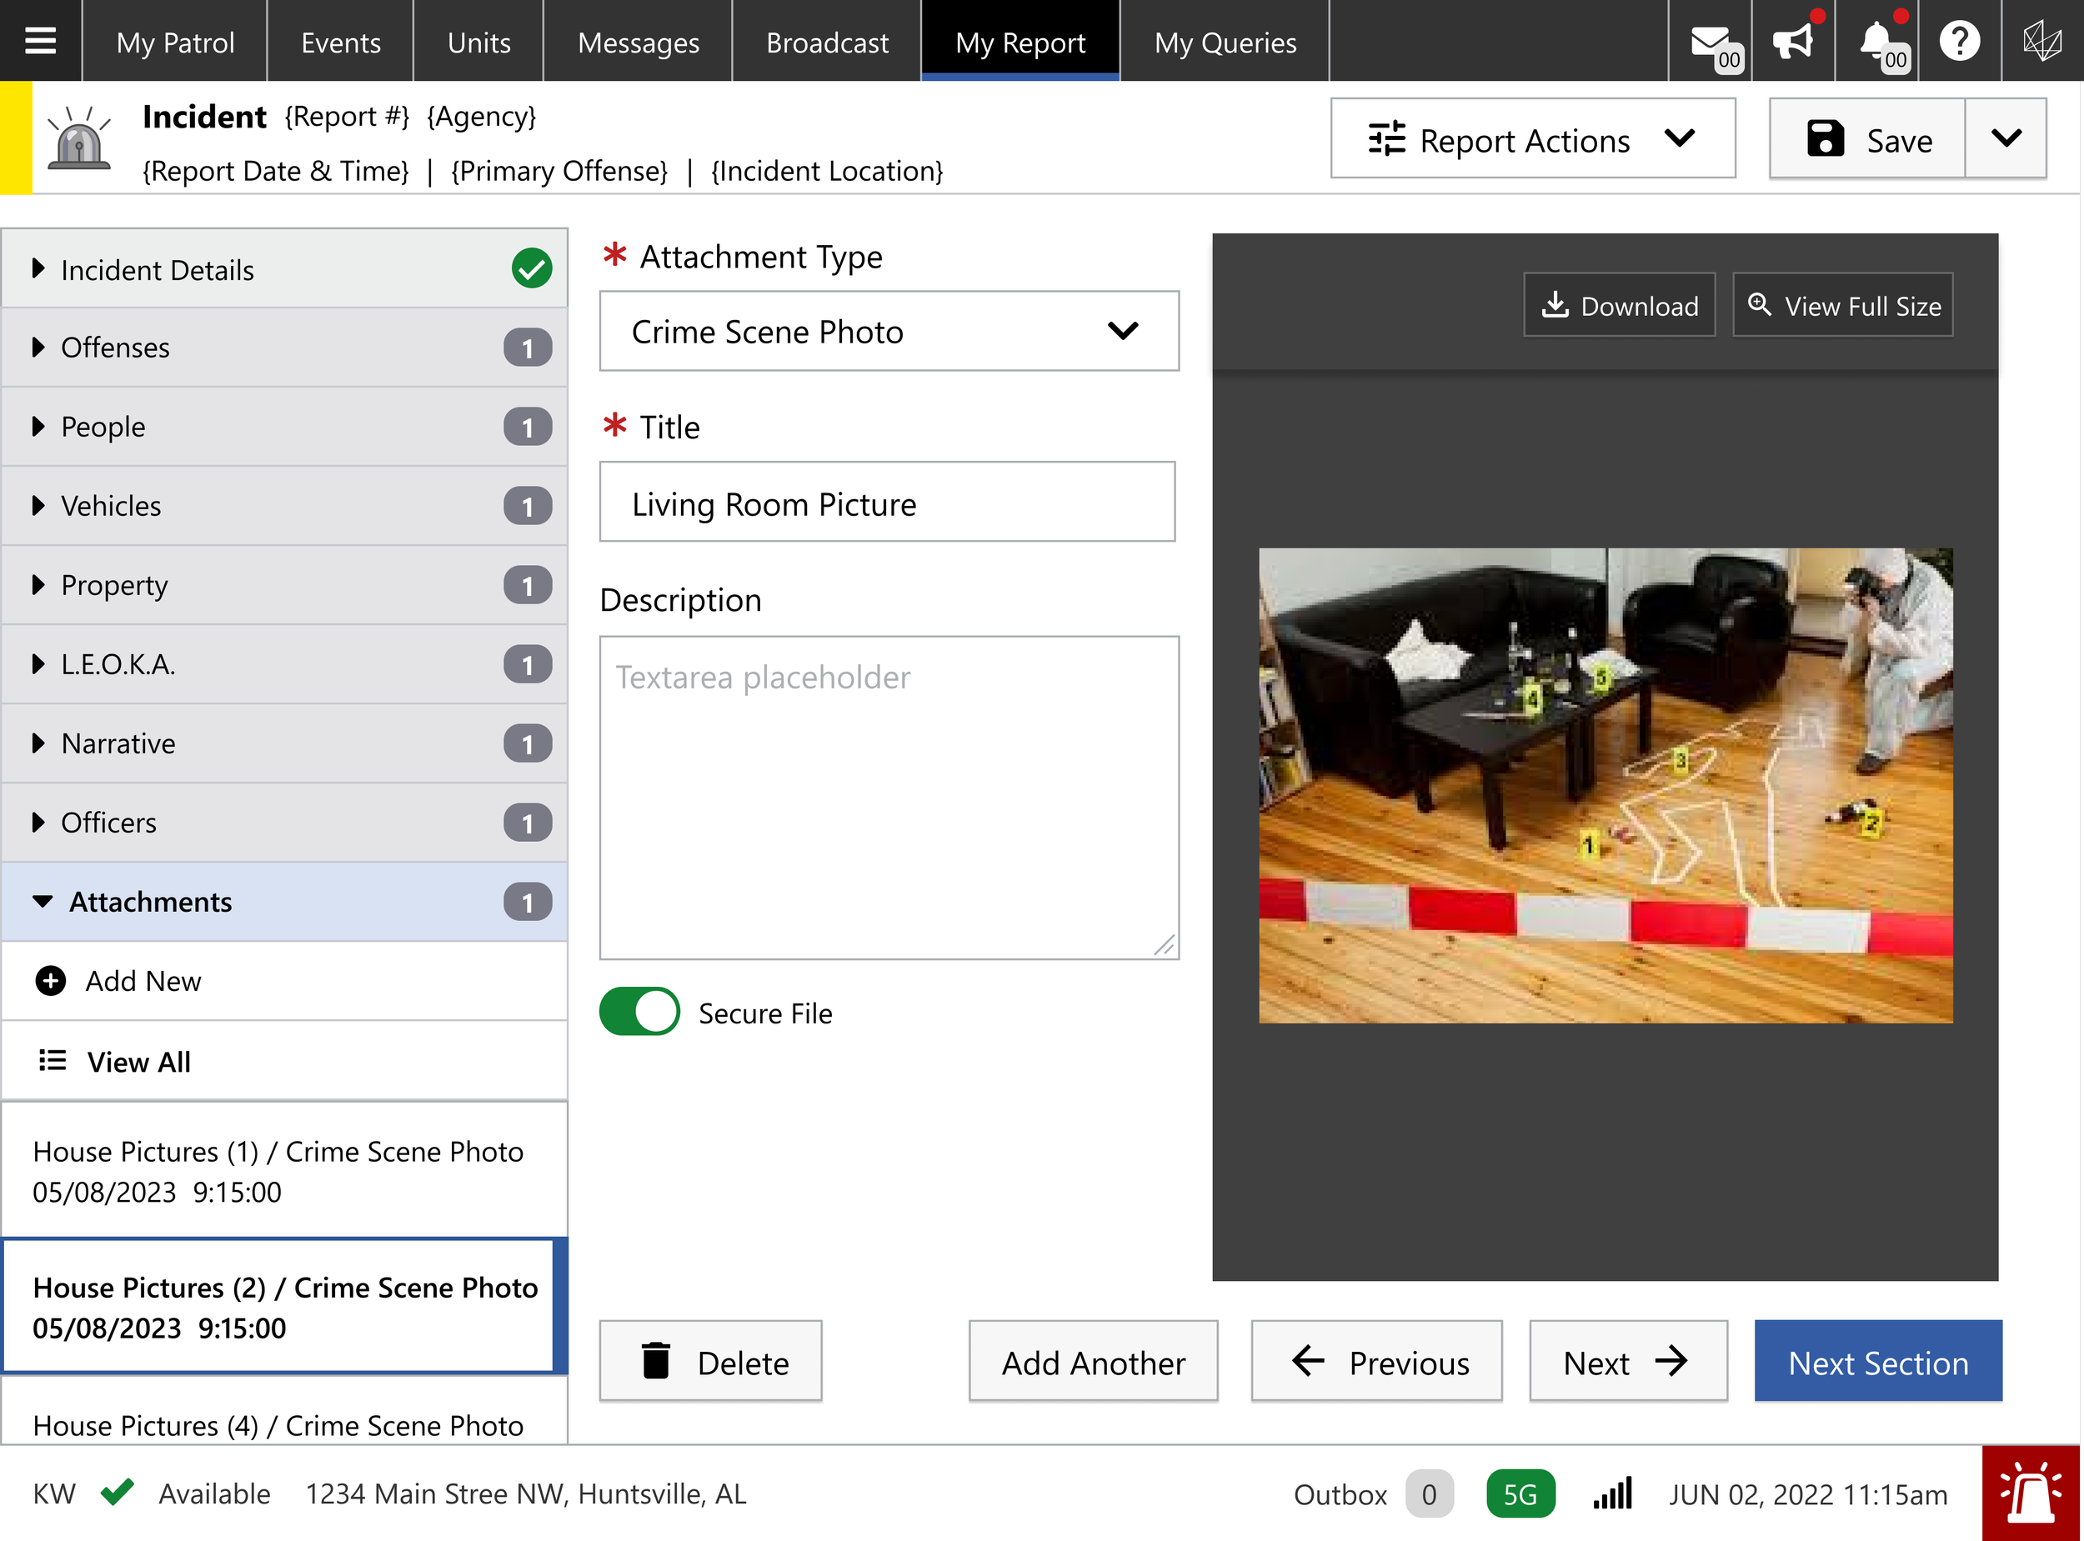Viewport: 2084px width, 1541px height.
Task: Expand the Incident Details section
Action: click(284, 268)
